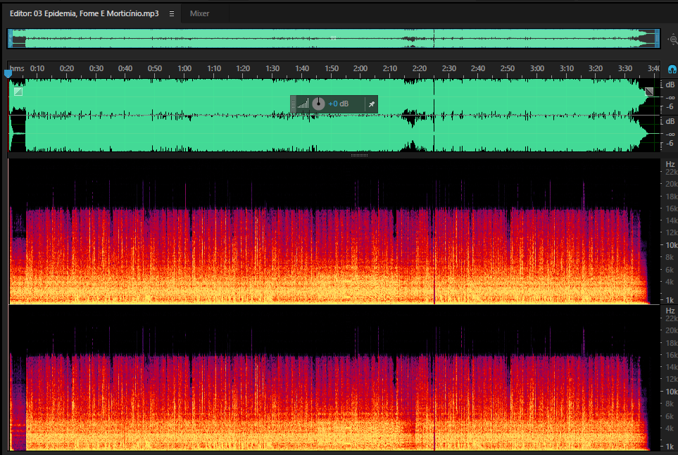
Task: Click the fade-out handle at the waveform end
Action: (649, 92)
